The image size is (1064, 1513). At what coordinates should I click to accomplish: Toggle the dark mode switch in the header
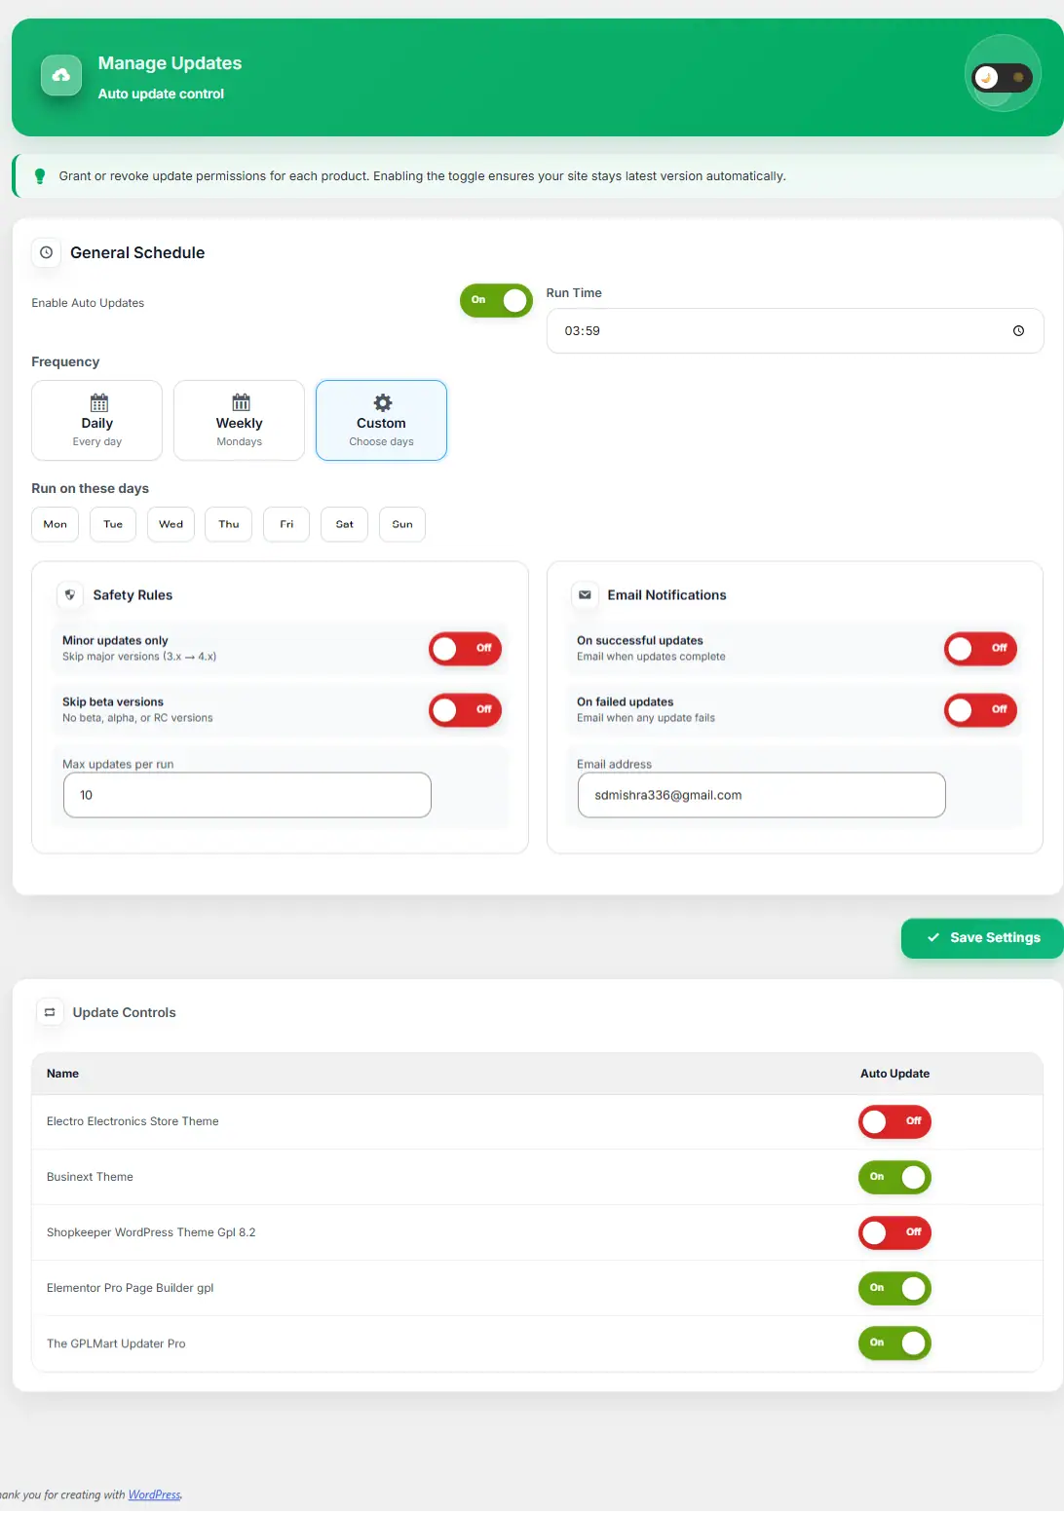coord(1003,77)
